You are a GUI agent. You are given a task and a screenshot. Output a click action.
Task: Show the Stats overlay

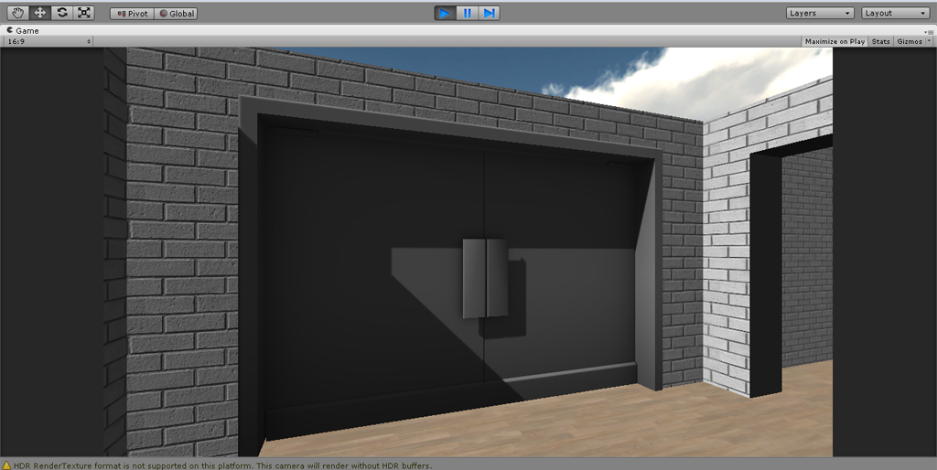click(881, 41)
